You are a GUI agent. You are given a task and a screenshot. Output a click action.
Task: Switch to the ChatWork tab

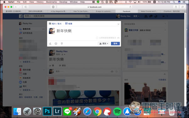point(171,11)
